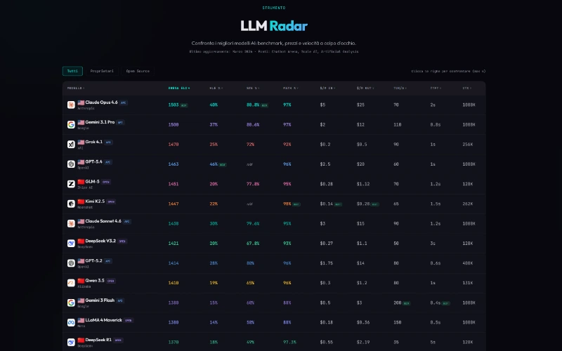Sort by the HLE % column header

point(216,88)
